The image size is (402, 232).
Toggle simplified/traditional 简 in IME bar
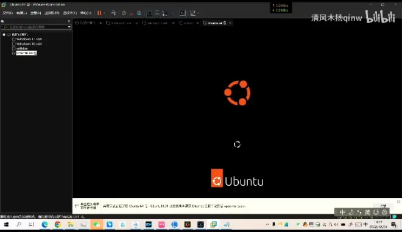click(x=367, y=213)
